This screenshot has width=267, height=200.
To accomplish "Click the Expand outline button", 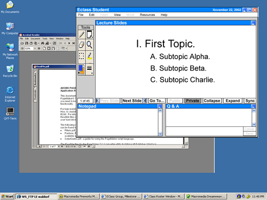I will [x=233, y=101].
